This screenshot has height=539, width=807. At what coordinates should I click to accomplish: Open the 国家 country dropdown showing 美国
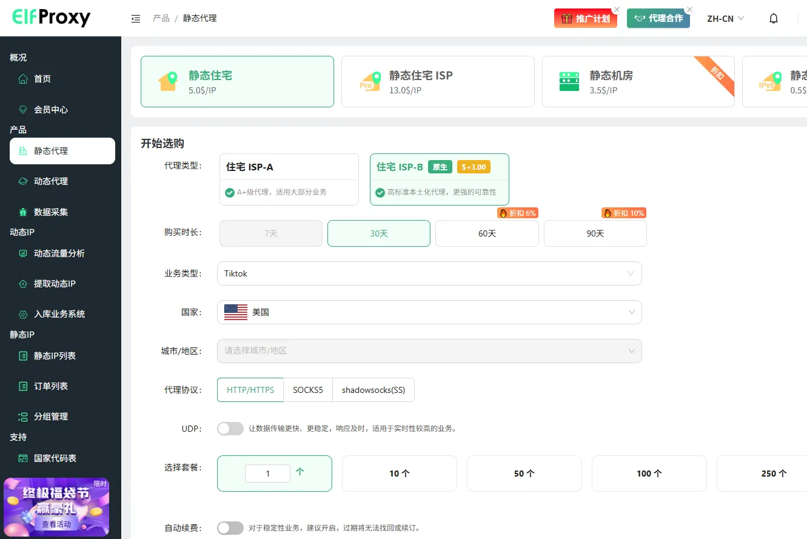[429, 312]
